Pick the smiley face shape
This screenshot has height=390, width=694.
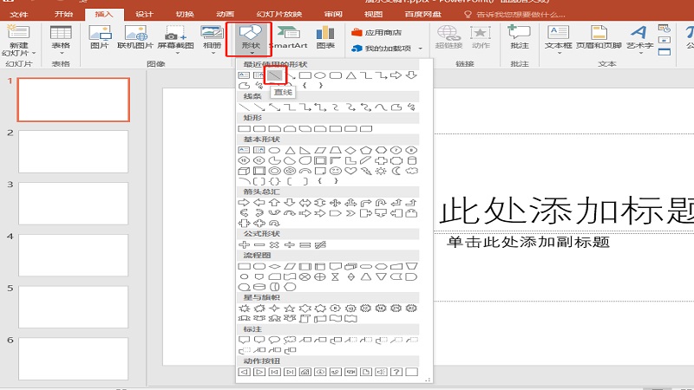(335, 171)
